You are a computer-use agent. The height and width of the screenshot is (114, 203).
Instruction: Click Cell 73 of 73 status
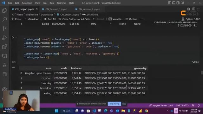(x=182, y=105)
